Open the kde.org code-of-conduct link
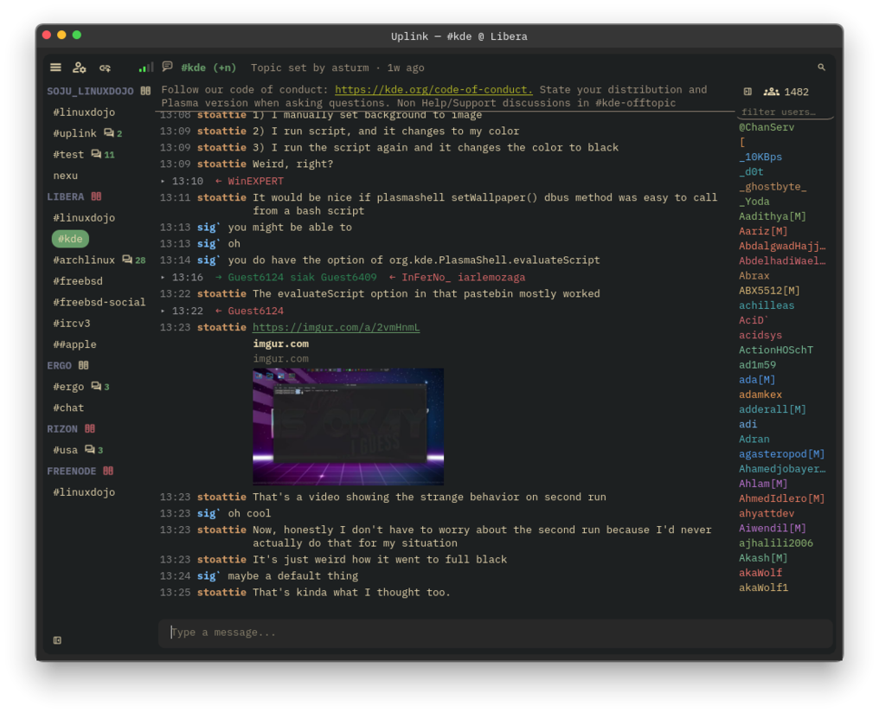Image resolution: width=879 pixels, height=713 pixels. 434,90
